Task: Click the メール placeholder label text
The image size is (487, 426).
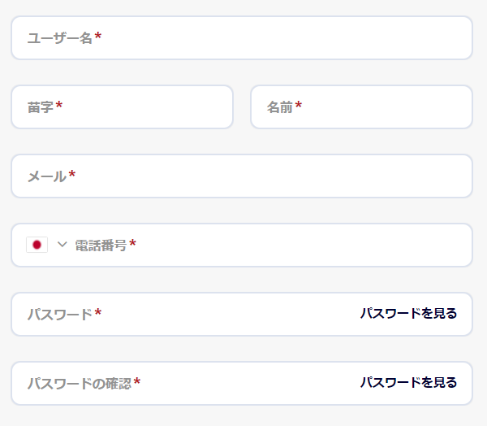Action: tap(47, 176)
